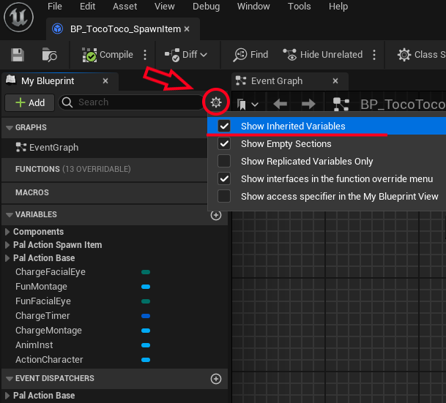Click the Class Settings gear icon

(x=404, y=55)
